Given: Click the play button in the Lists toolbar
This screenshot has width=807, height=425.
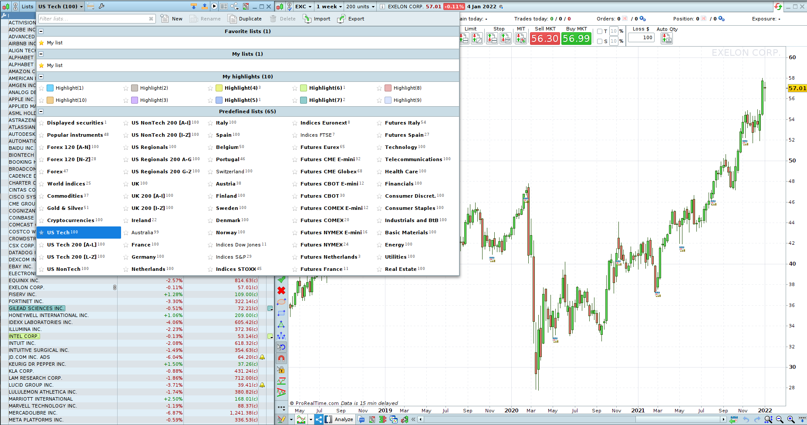Looking at the screenshot, I should click(x=214, y=6).
